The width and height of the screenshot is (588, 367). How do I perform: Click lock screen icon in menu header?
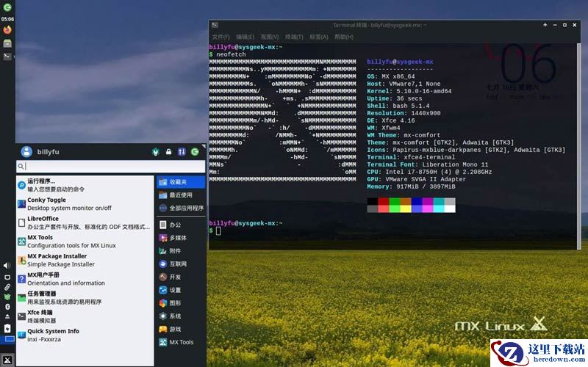(x=169, y=152)
